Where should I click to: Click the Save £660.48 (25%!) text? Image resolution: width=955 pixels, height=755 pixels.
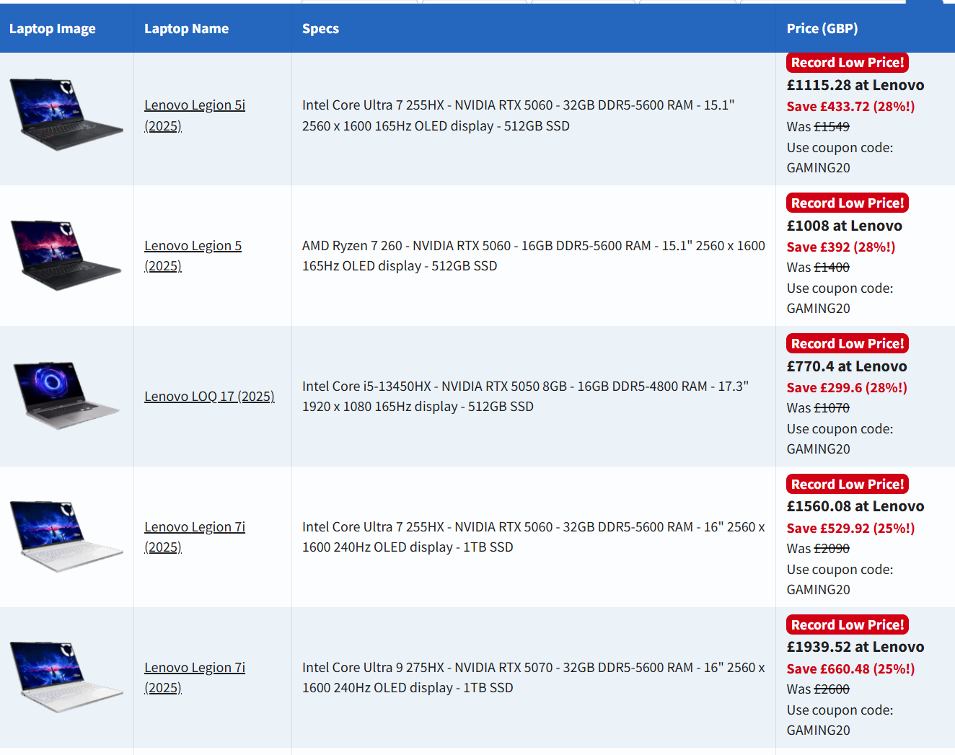coord(850,669)
